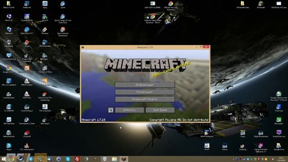
Task: Open the XSplit Broadcaster desktop shortcut
Action: [x=261, y=134]
